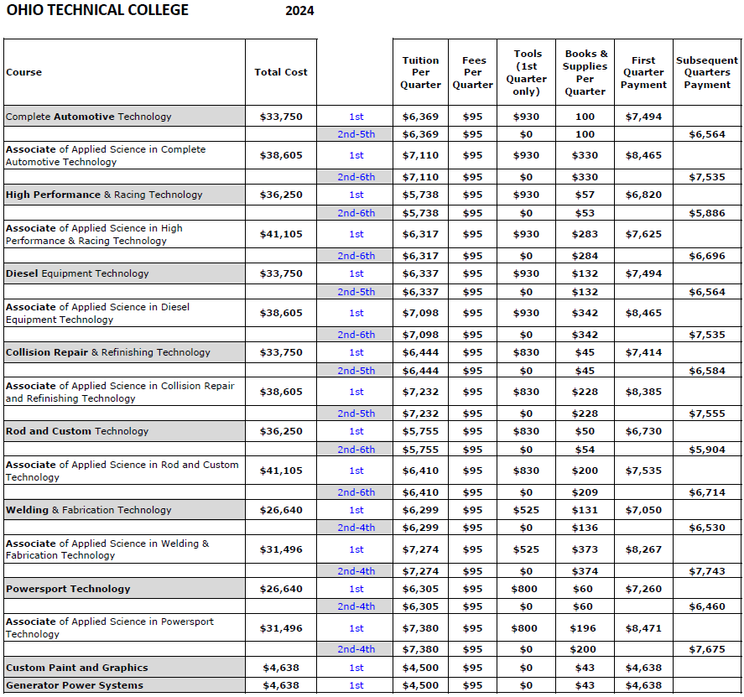Click the $36,250 total cost for High Performance

click(281, 195)
